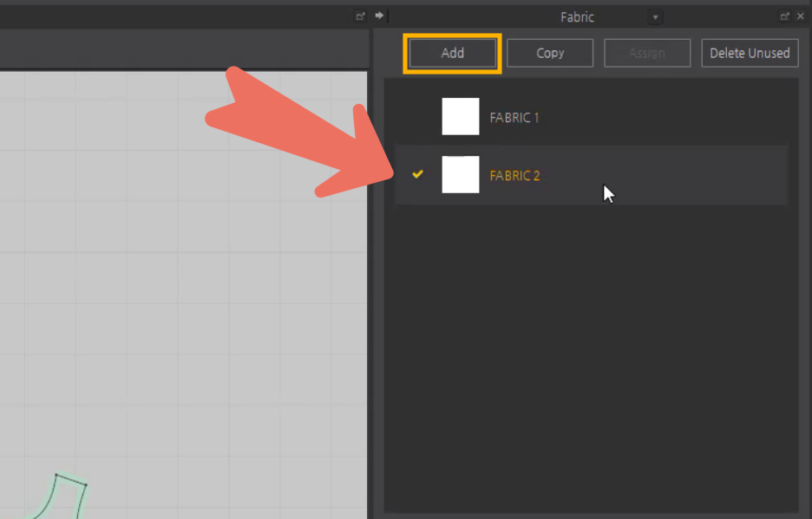Open the Fabric panel dropdown arrow

coord(655,17)
